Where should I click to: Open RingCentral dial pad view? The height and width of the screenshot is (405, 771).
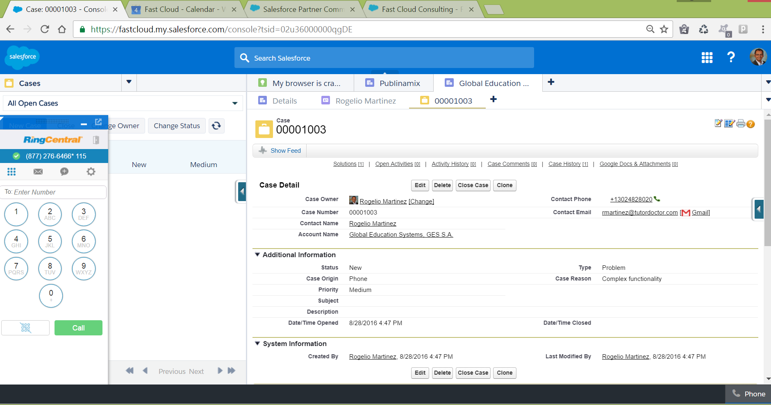coord(11,172)
